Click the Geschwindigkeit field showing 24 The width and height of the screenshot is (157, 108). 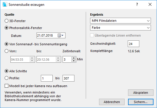pyautogui.click(x=134, y=44)
